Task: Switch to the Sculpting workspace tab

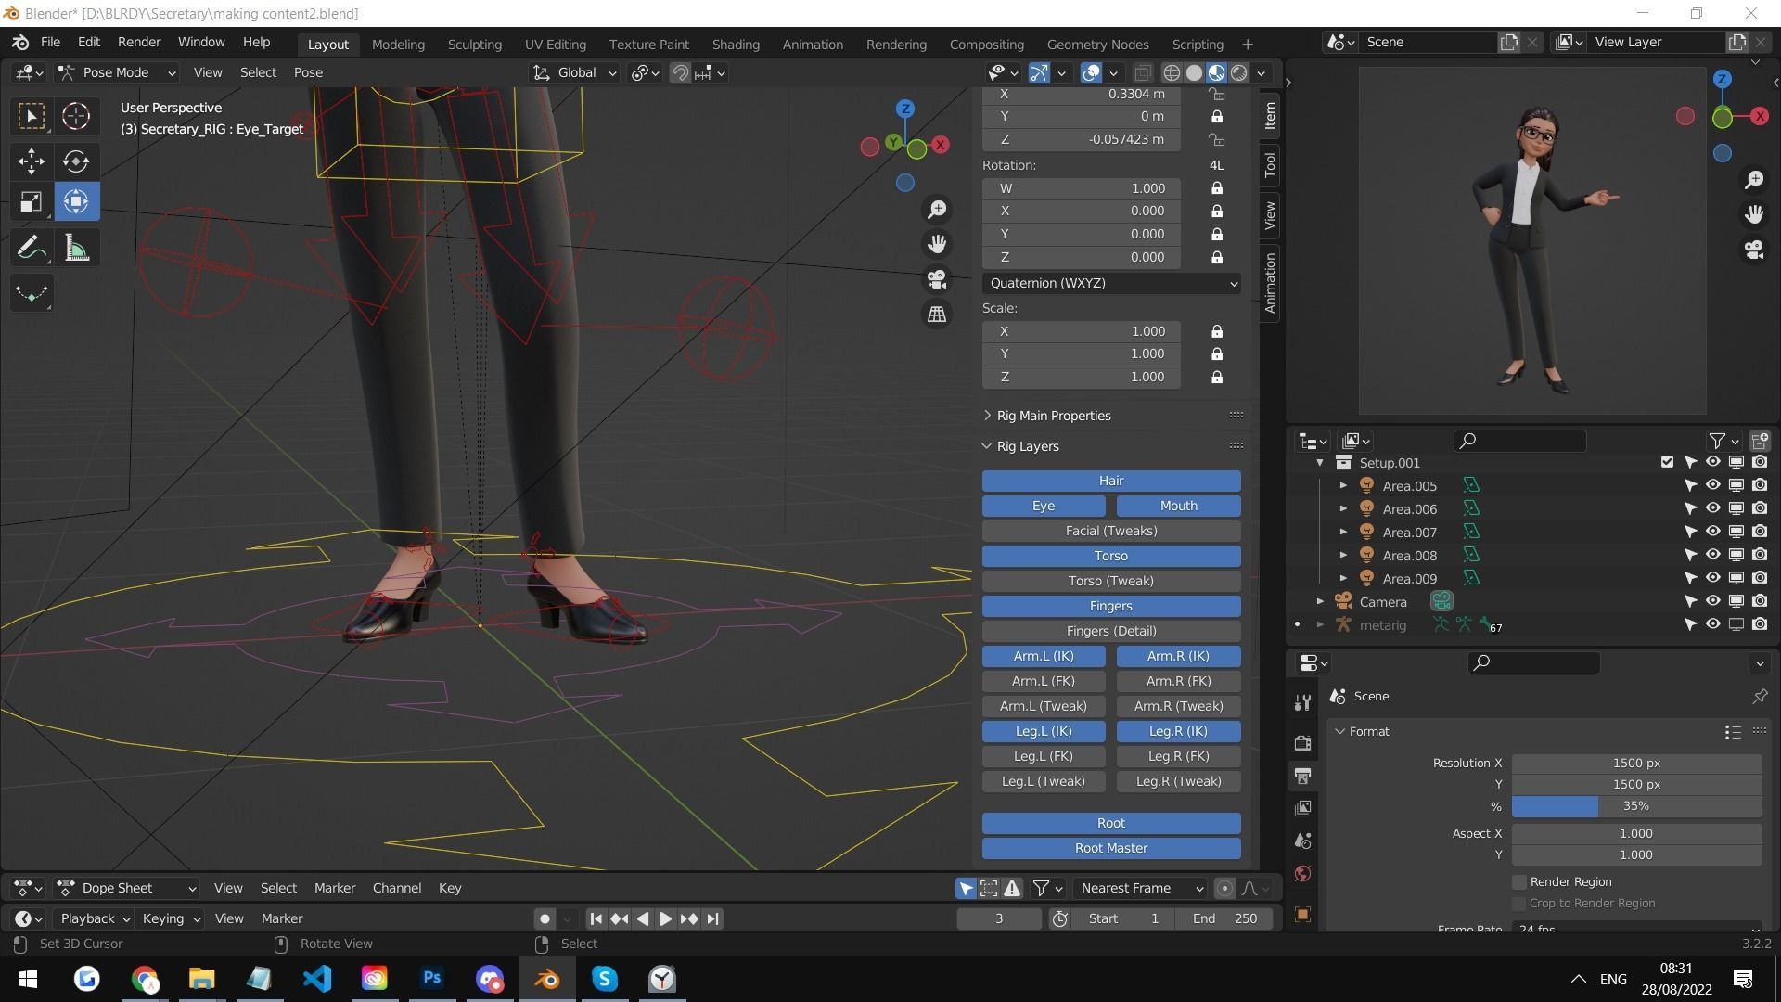Action: [474, 45]
